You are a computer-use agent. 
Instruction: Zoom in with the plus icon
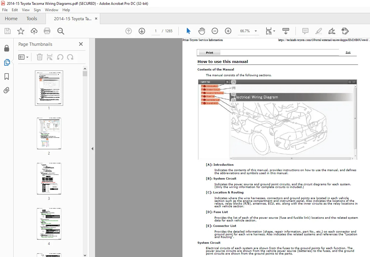pos(228,31)
